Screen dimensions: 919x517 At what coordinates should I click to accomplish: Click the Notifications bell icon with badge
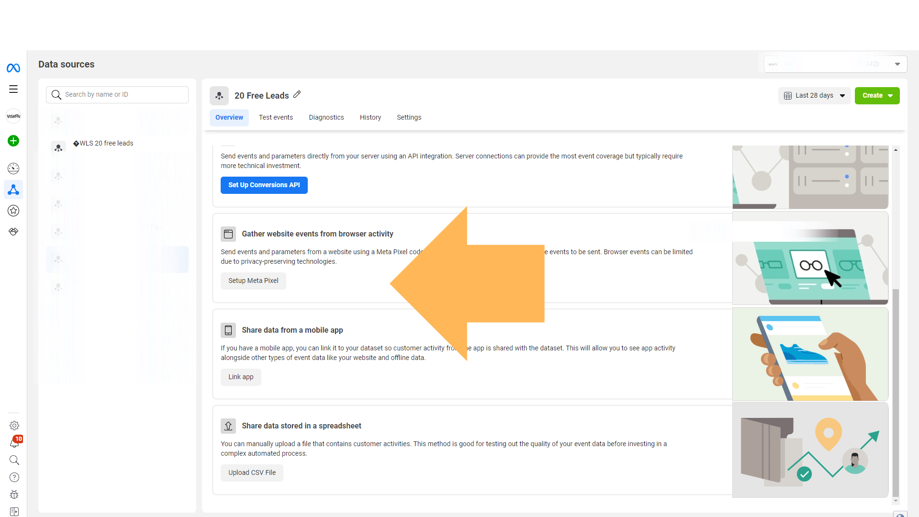click(x=14, y=442)
